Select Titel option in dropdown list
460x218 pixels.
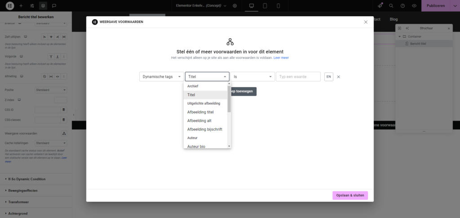pos(205,95)
